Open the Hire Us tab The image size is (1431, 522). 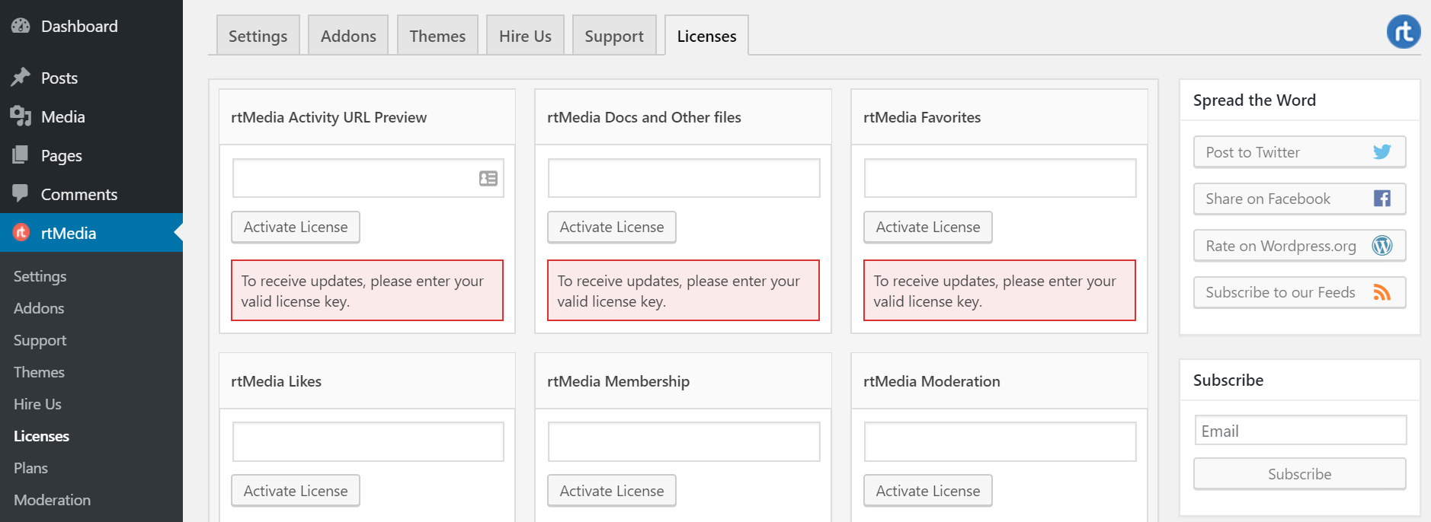tap(525, 36)
